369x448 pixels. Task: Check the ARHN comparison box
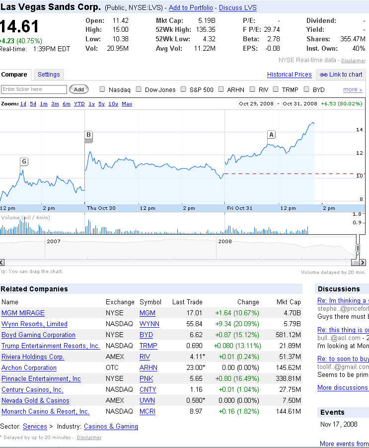pyautogui.click(x=221, y=89)
